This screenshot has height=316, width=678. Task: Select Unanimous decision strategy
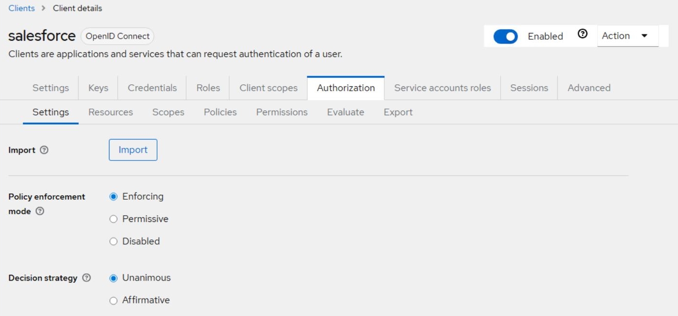[x=113, y=278]
